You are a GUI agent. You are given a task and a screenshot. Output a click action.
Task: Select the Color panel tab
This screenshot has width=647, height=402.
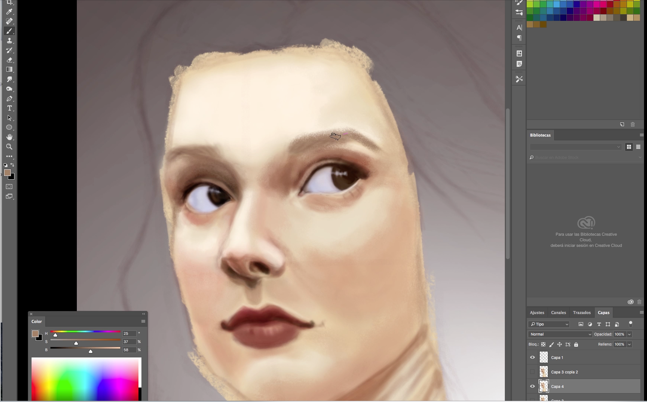(x=37, y=321)
